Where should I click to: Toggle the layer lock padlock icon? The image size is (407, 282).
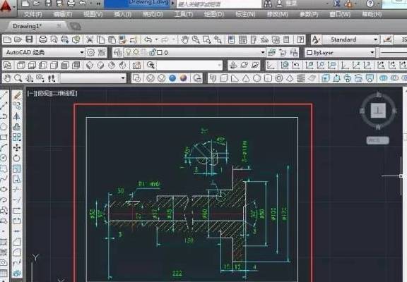[153, 53]
